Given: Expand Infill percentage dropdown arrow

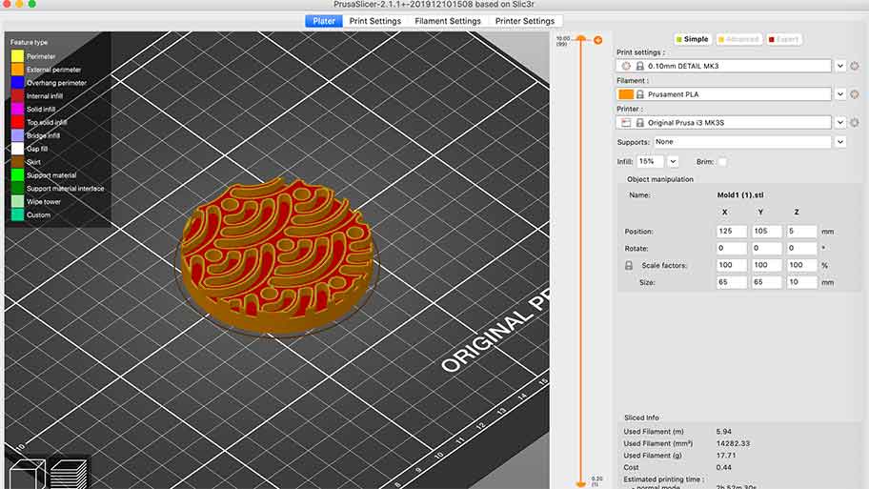Looking at the screenshot, I should pos(673,162).
